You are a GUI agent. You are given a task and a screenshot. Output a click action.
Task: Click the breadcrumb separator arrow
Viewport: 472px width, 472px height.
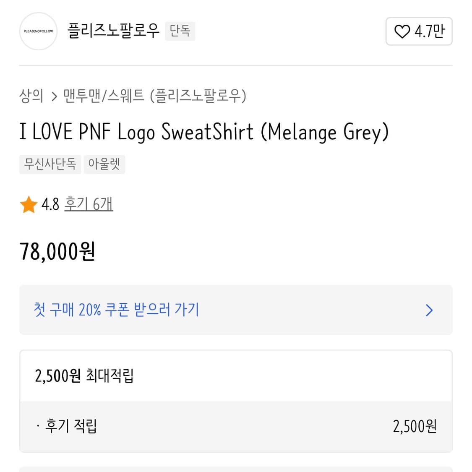[x=54, y=97]
